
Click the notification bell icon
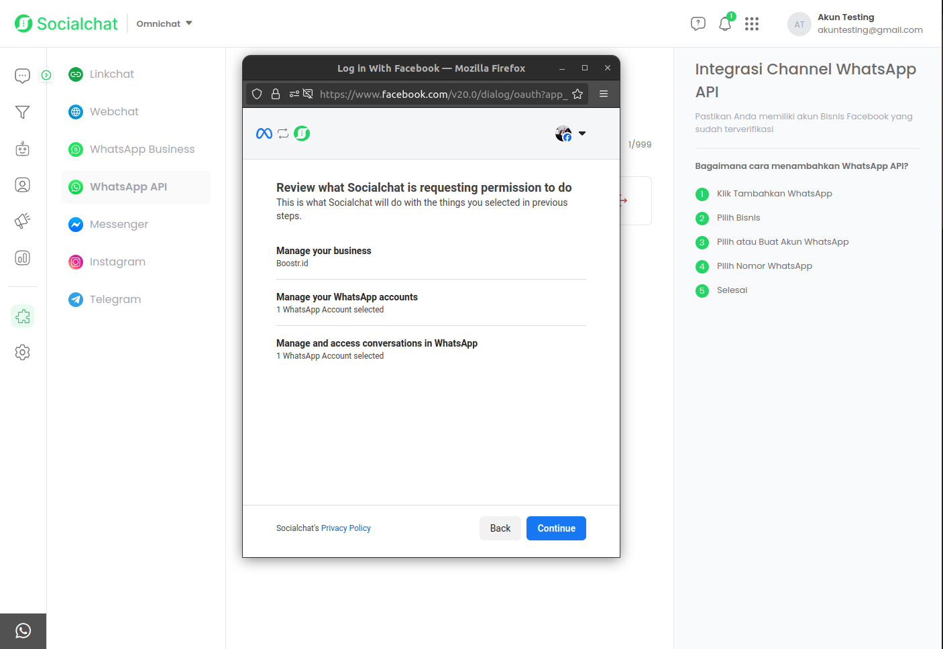(x=724, y=24)
